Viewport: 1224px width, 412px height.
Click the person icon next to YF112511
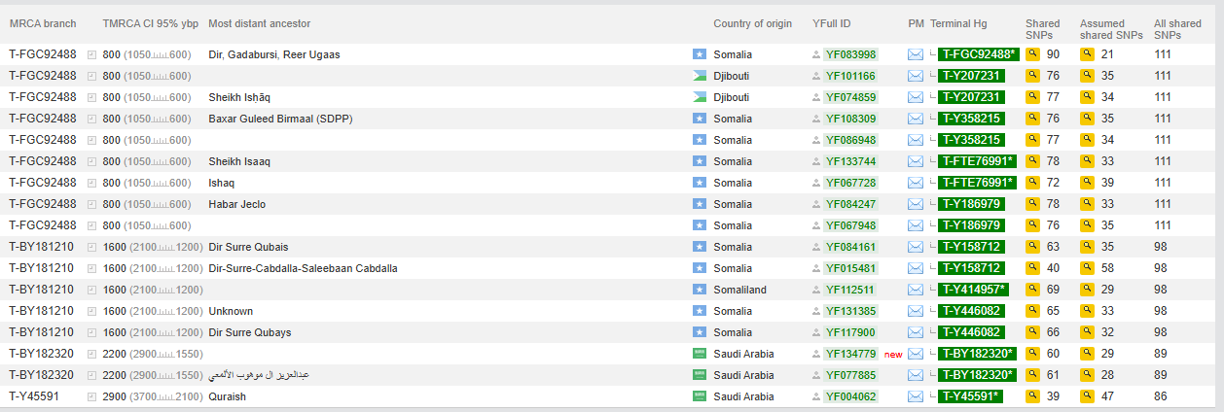[815, 290]
